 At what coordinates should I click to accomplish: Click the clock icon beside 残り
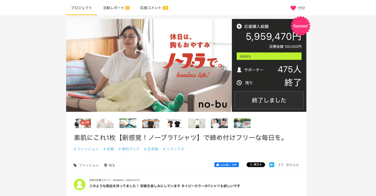(240, 82)
